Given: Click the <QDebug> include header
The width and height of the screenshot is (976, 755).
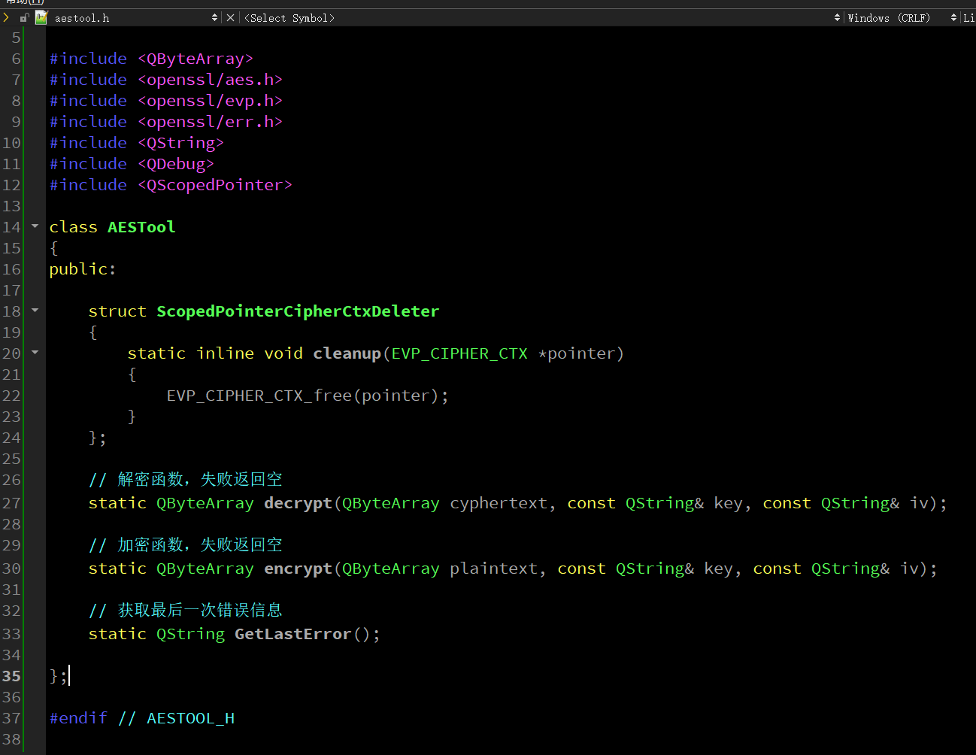Looking at the screenshot, I should (x=176, y=164).
